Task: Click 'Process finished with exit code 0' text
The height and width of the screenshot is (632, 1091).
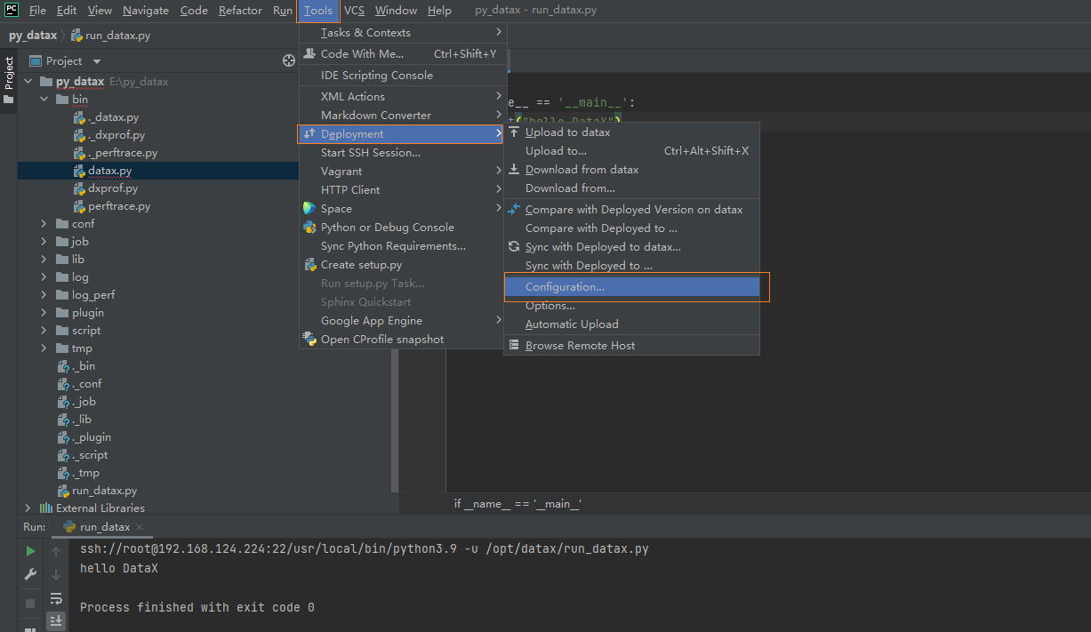Action: tap(197, 607)
